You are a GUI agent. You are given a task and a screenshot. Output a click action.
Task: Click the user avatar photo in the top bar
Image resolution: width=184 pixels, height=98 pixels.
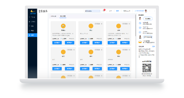[146, 11]
